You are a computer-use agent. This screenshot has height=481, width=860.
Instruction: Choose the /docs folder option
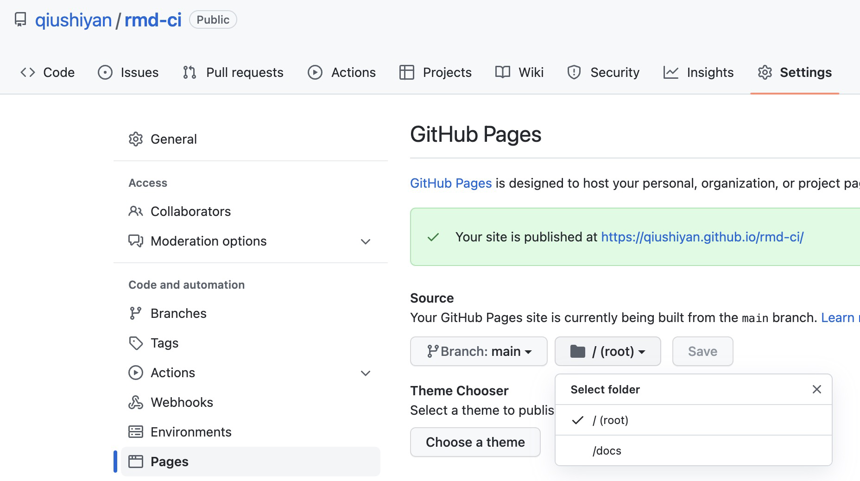coord(694,451)
